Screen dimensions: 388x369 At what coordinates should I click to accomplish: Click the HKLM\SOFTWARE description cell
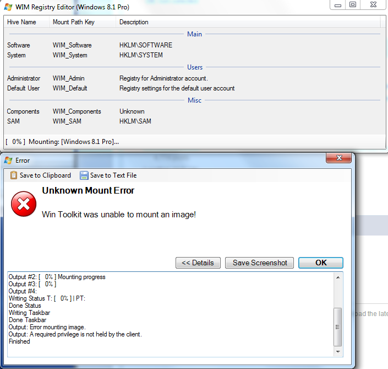pos(146,45)
